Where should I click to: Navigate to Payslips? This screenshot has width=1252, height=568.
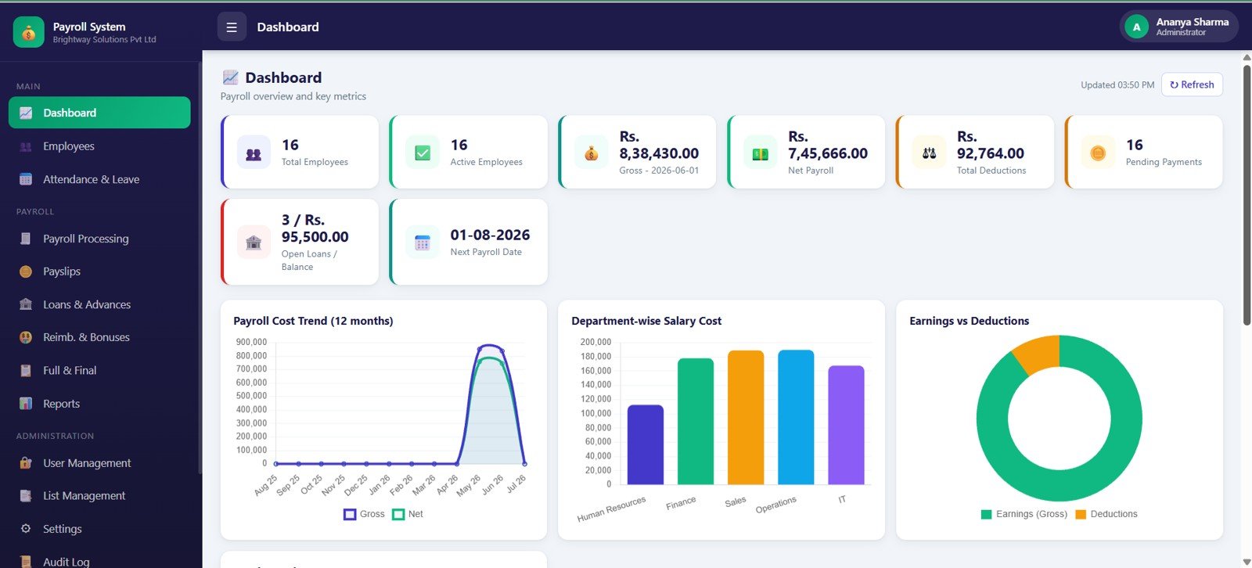click(x=99, y=271)
